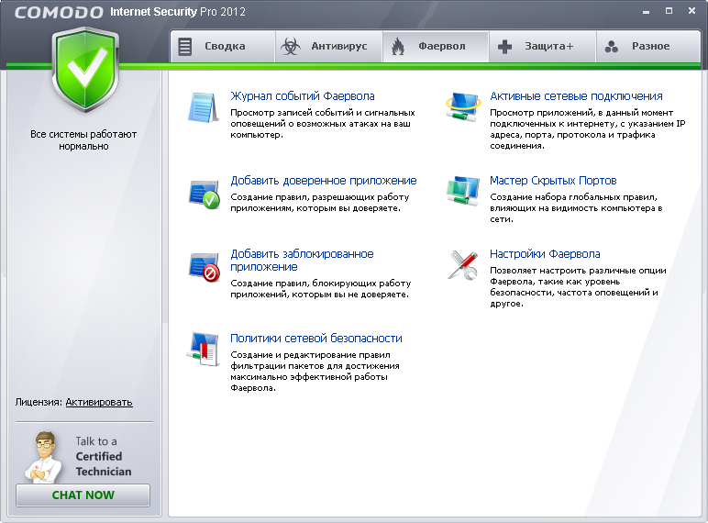This screenshot has height=523, width=708.
Task: Maximize the Comodo window
Action: tap(669, 11)
